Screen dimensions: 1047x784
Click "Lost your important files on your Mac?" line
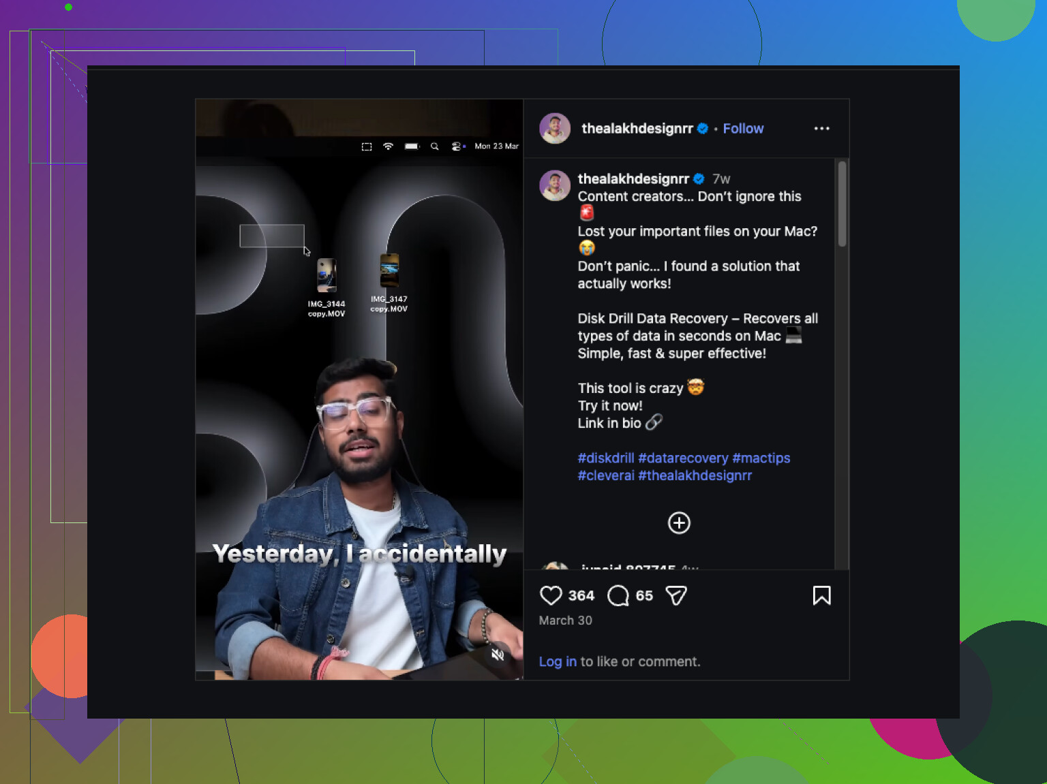(697, 232)
